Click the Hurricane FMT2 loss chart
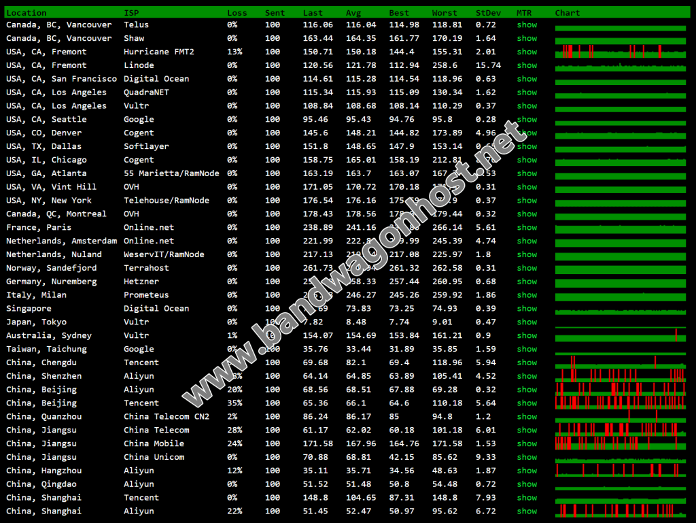 coord(621,52)
